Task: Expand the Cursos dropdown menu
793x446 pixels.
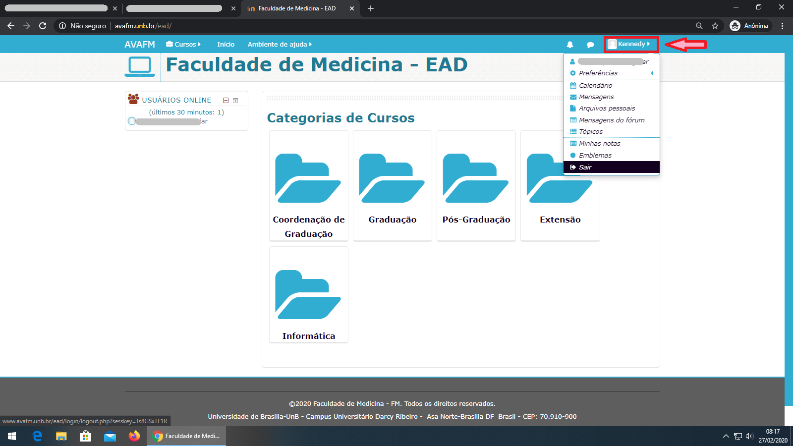Action: 183,45
